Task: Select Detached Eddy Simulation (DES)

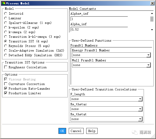Action: tap(6, 55)
